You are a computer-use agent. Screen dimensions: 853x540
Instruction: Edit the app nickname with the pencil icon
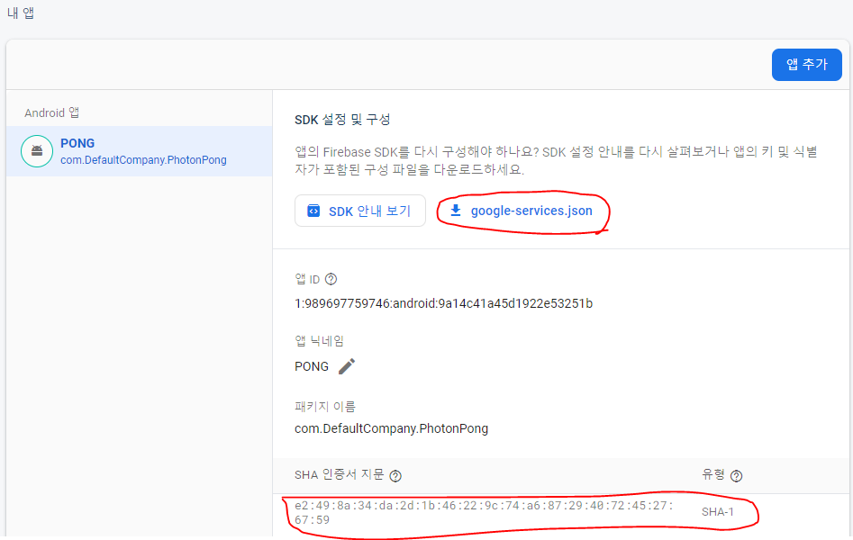(347, 366)
